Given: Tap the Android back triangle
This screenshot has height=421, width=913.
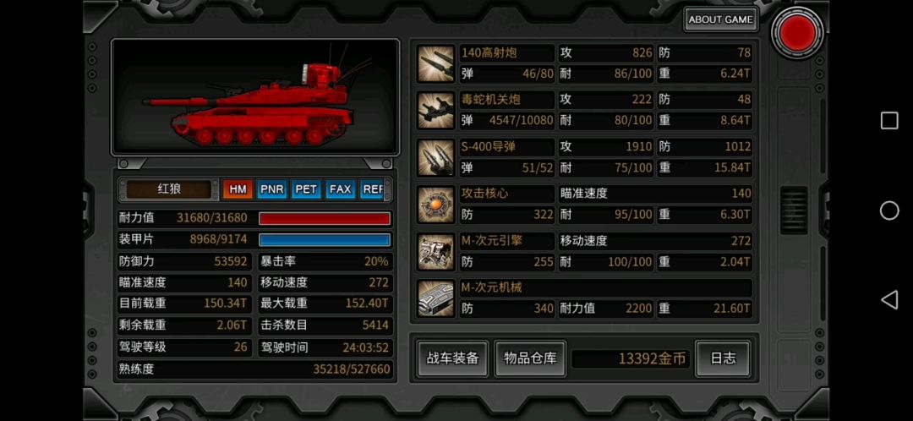Looking at the screenshot, I should 888,300.
